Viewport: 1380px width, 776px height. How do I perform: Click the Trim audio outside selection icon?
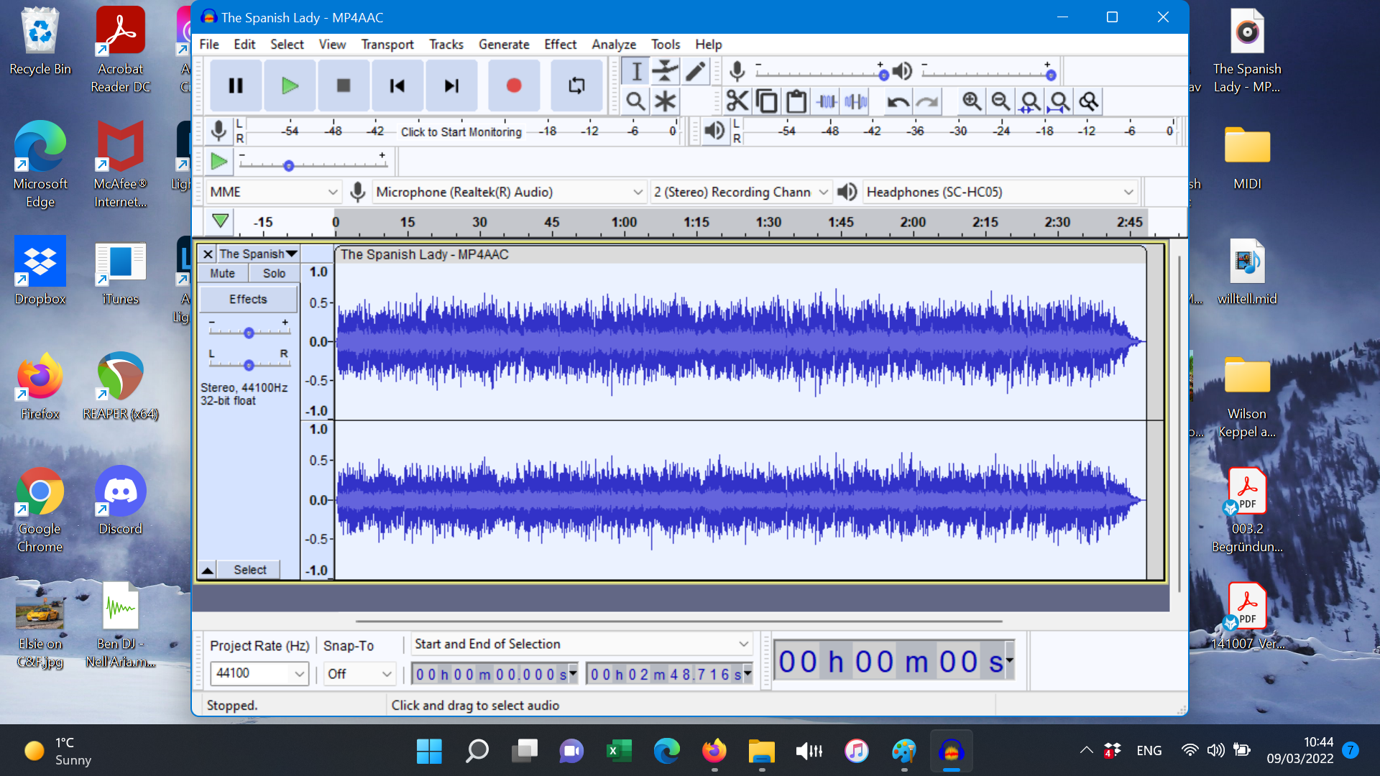[x=827, y=101]
